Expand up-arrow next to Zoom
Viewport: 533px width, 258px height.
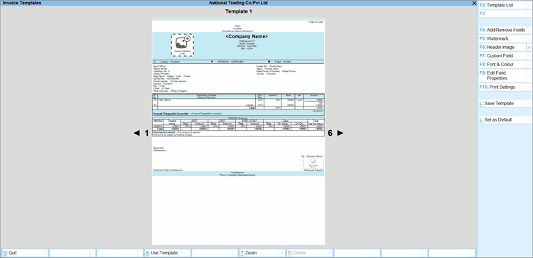(282, 253)
